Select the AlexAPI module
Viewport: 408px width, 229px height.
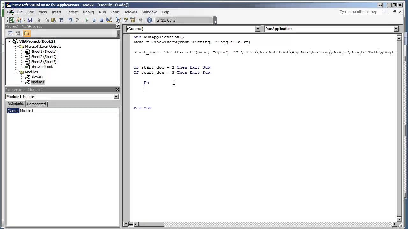point(37,77)
